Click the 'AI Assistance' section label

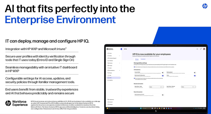point(137,70)
